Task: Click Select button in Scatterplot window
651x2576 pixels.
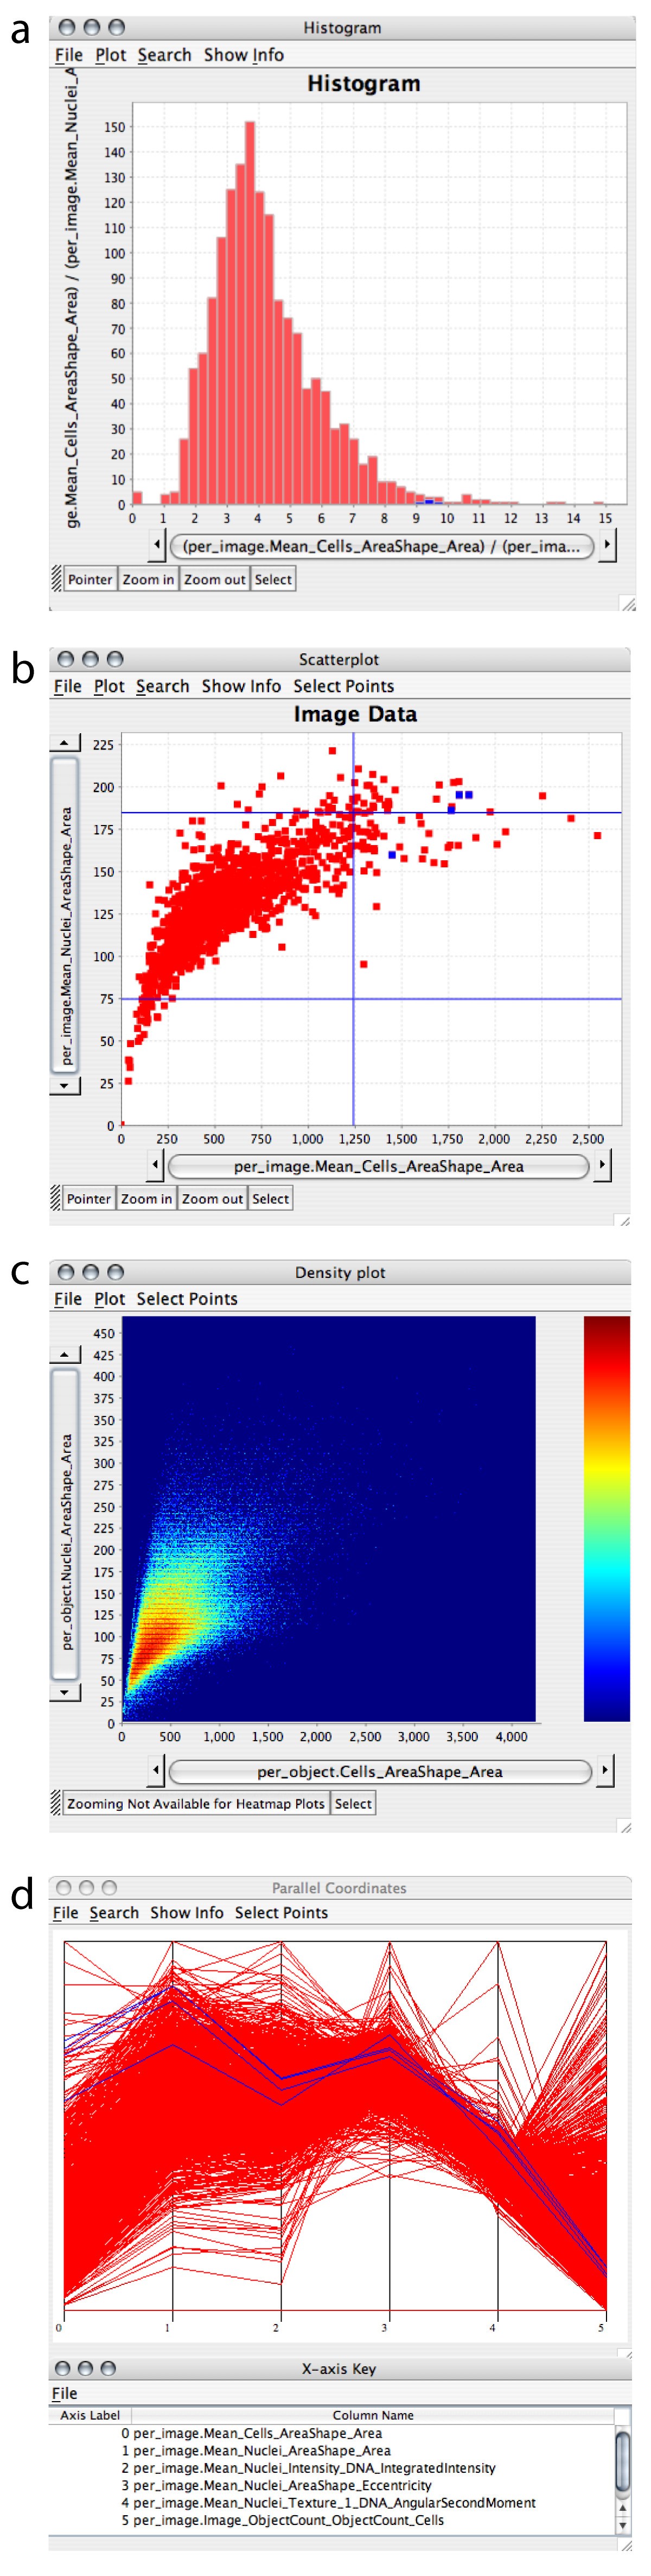Action: point(271,1199)
